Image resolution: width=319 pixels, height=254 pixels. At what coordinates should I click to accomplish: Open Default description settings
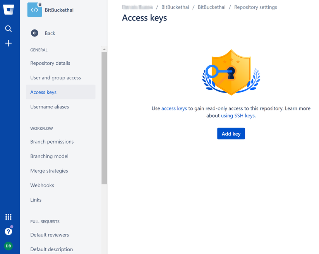[x=51, y=249]
